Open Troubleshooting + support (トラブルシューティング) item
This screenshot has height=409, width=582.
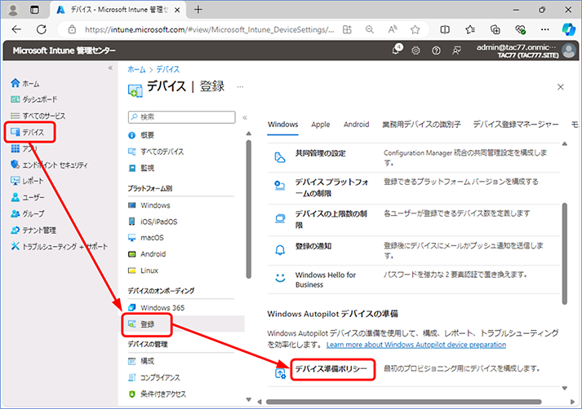[x=59, y=246]
